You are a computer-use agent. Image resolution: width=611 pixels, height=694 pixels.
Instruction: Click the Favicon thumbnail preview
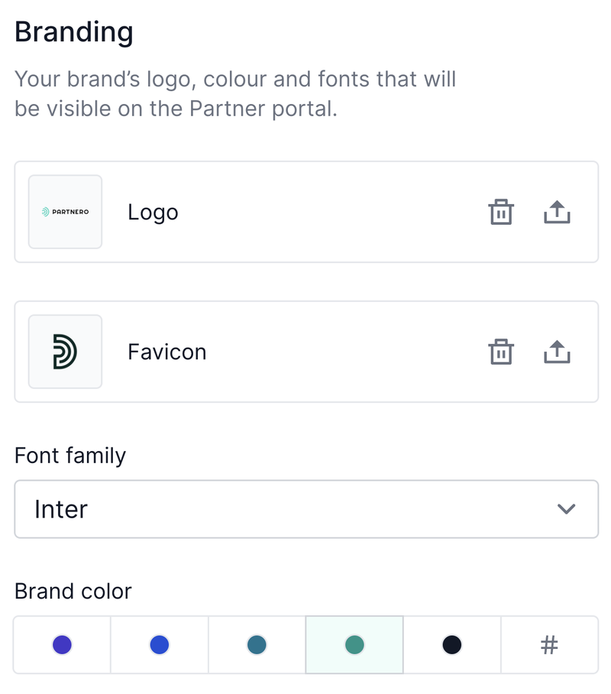pyautogui.click(x=65, y=352)
